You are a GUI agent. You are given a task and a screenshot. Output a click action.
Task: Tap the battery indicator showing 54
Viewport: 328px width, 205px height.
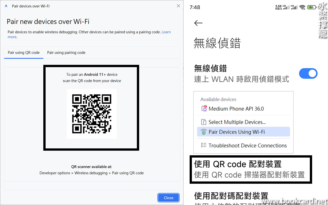(x=312, y=7)
